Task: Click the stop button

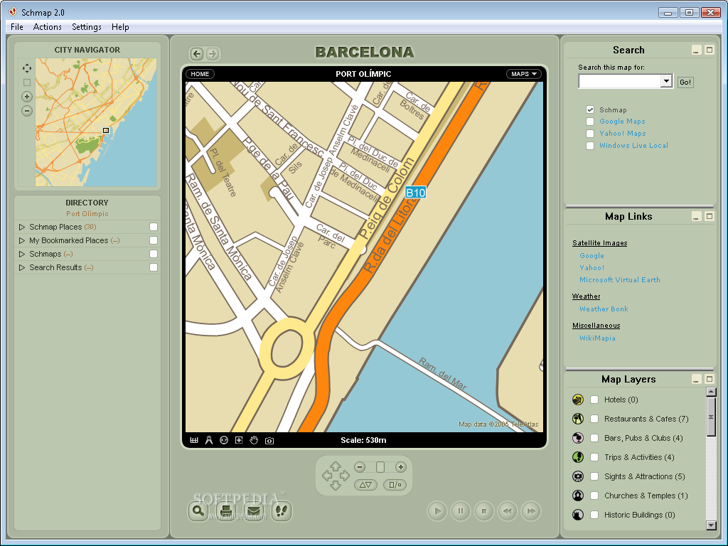Action: click(484, 511)
